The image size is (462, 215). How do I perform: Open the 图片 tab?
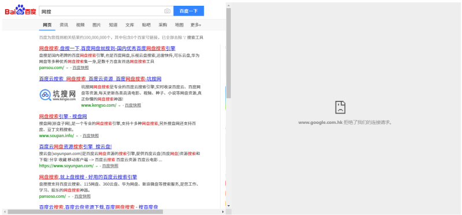tap(96, 25)
